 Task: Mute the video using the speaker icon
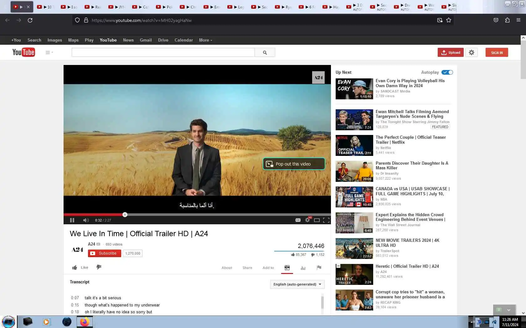[86, 220]
